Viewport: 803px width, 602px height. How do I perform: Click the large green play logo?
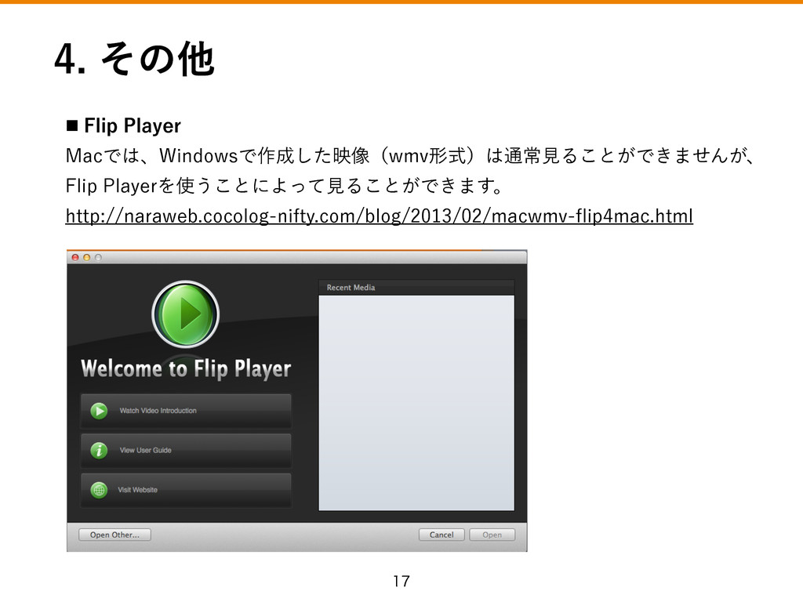185,314
